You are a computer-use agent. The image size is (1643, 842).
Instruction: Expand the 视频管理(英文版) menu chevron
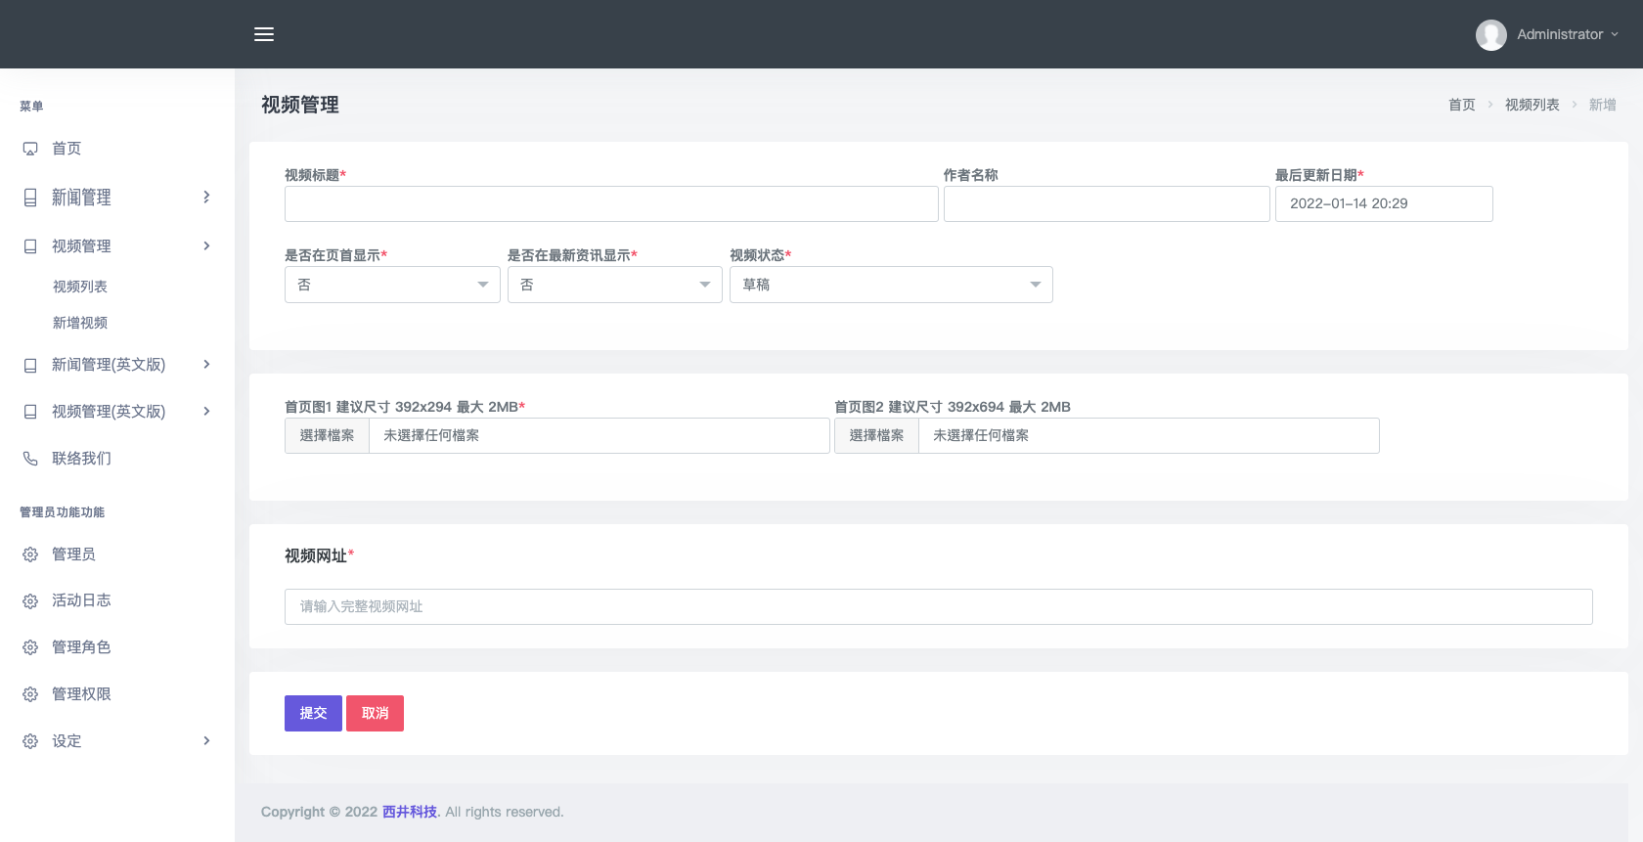206,412
